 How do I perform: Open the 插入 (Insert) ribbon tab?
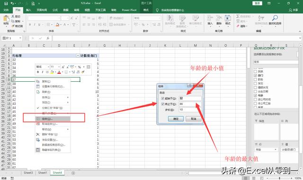(28, 10)
